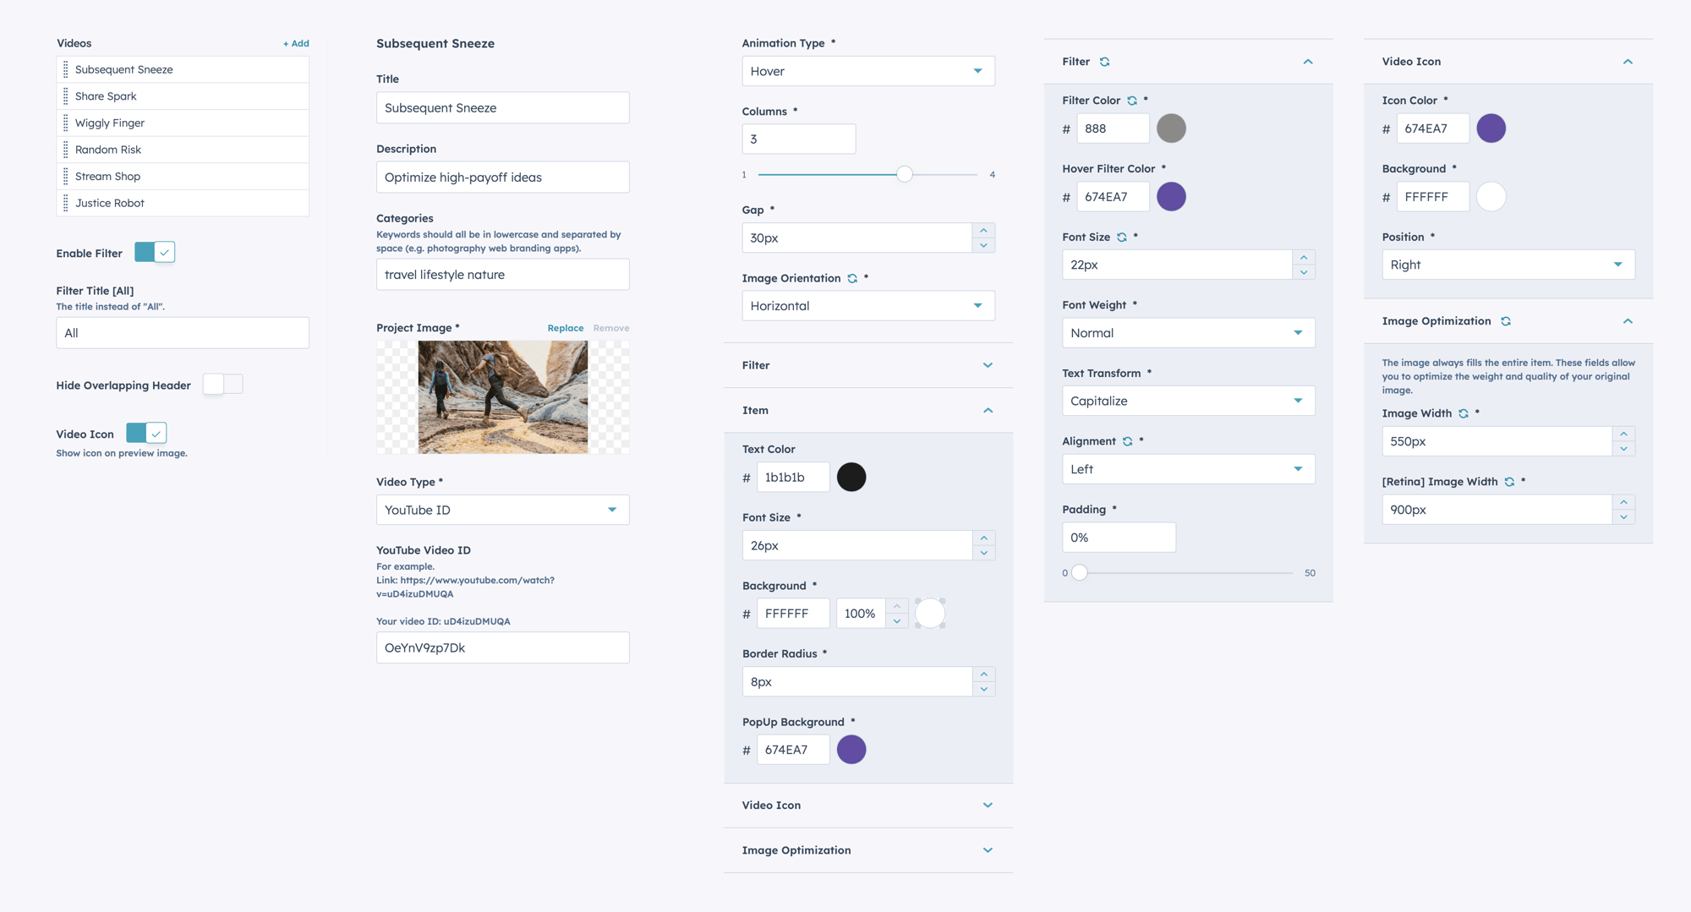Viewport: 1691px width, 912px height.
Task: Select Stream Shop in Videos list
Action: [x=107, y=176]
